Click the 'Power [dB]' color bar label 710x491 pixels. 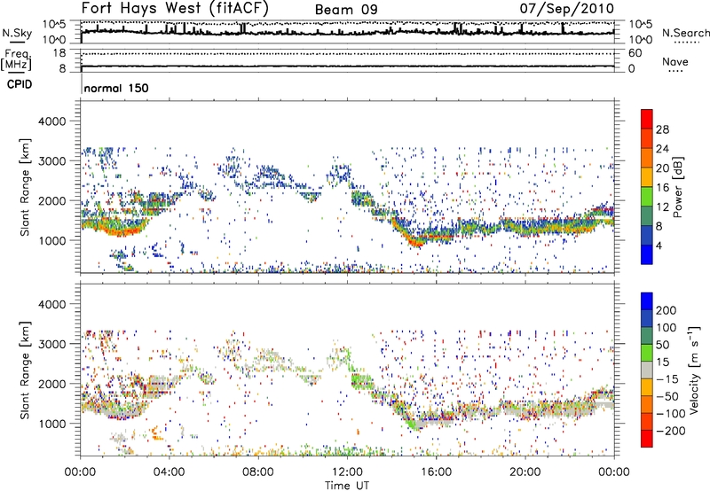pos(678,187)
